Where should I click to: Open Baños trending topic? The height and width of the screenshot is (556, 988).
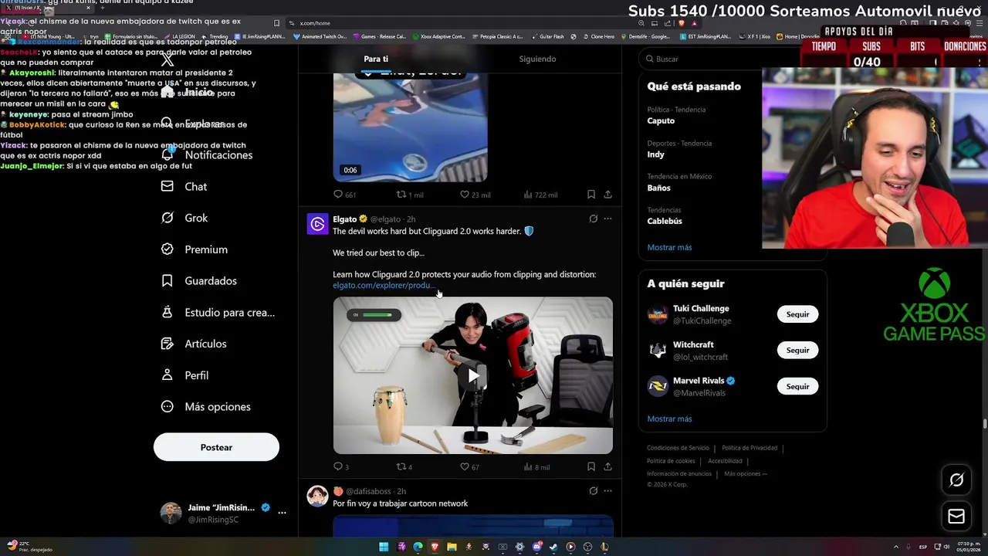coord(658,188)
